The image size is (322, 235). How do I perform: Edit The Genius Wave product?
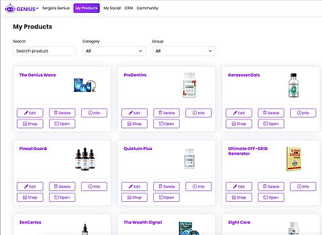(x=30, y=113)
